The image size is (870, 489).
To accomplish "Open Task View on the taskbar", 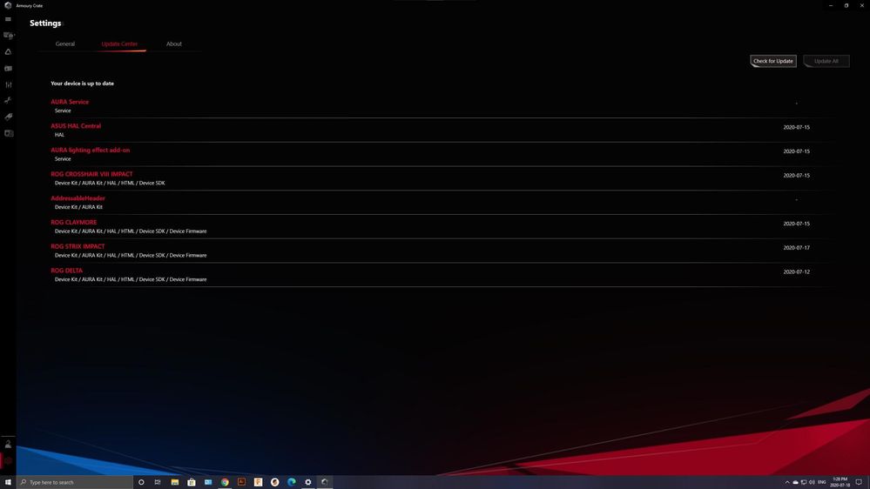I will coord(158,482).
